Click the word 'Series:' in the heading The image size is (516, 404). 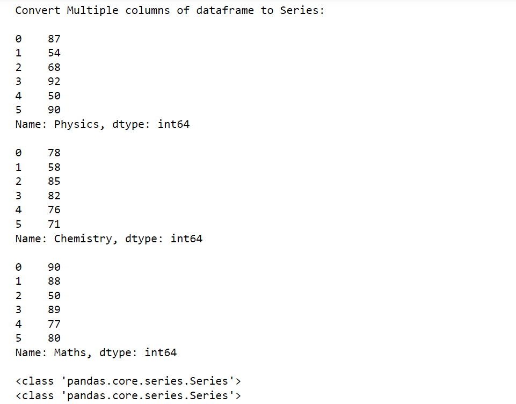[x=302, y=11]
